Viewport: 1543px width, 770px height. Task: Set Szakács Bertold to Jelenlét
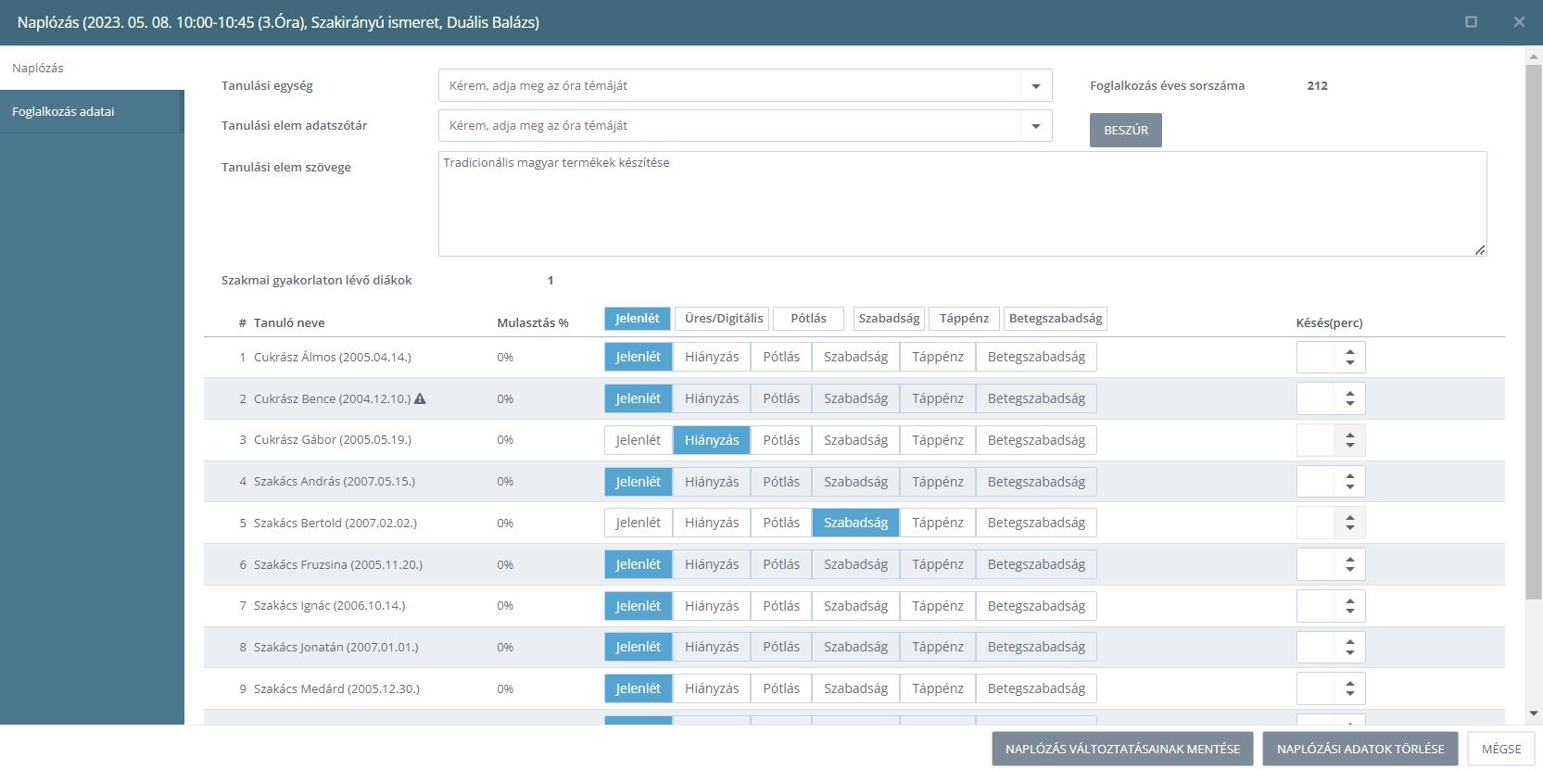click(x=639, y=523)
